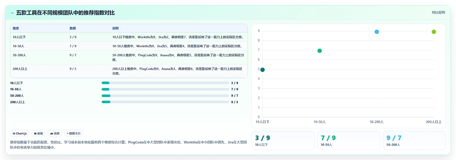This screenshot has height=160, width=456.
Task: Click progress label 10人以下
Action: 16,83
